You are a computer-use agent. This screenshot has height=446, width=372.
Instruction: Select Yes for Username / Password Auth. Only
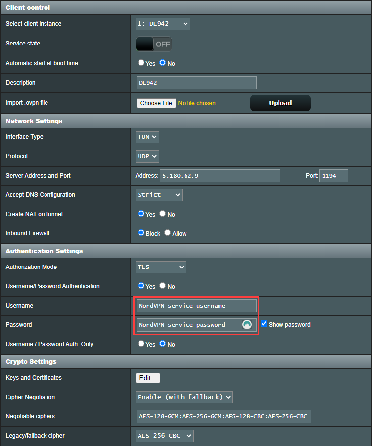coord(141,344)
